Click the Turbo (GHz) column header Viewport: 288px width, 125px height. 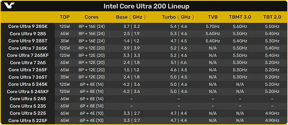[178, 17]
